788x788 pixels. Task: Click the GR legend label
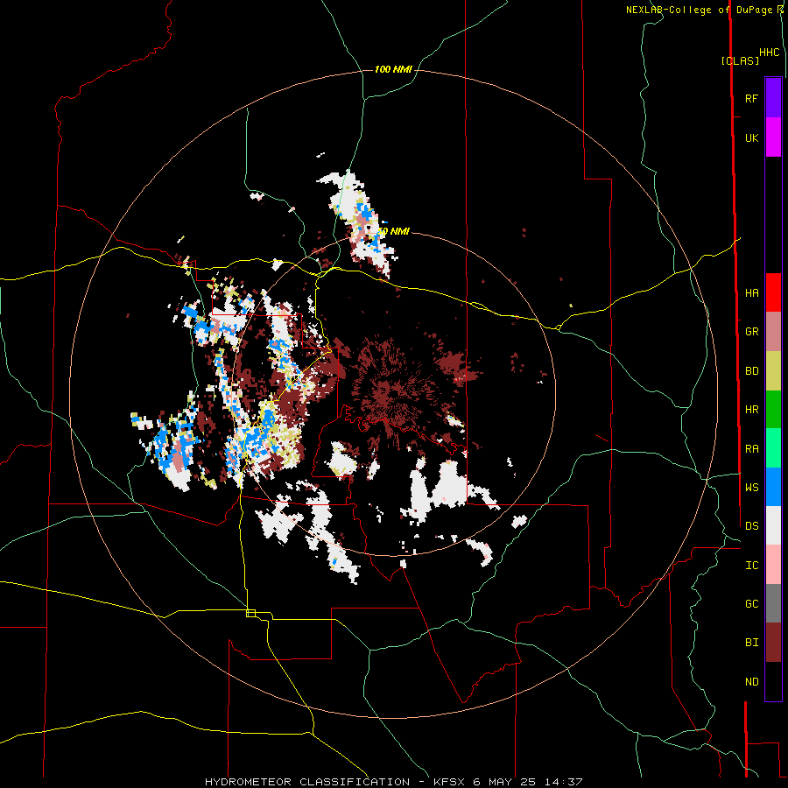coord(751,331)
